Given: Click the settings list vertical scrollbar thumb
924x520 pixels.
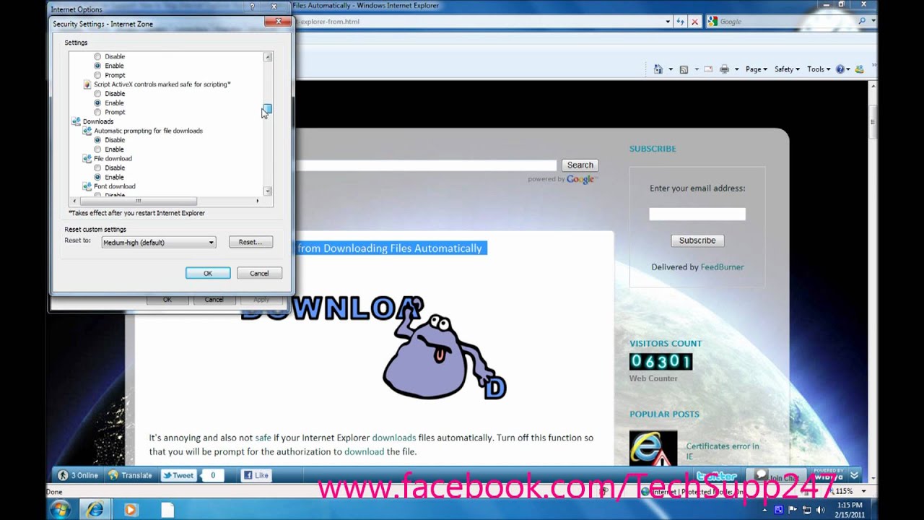Looking at the screenshot, I should click(268, 109).
